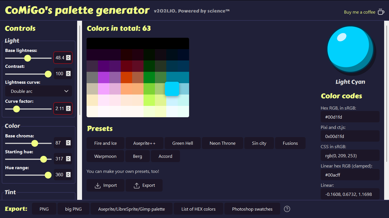Select the highlighted light cyan swatch
Viewport: 389px width, 218px height.
(x=172, y=89)
